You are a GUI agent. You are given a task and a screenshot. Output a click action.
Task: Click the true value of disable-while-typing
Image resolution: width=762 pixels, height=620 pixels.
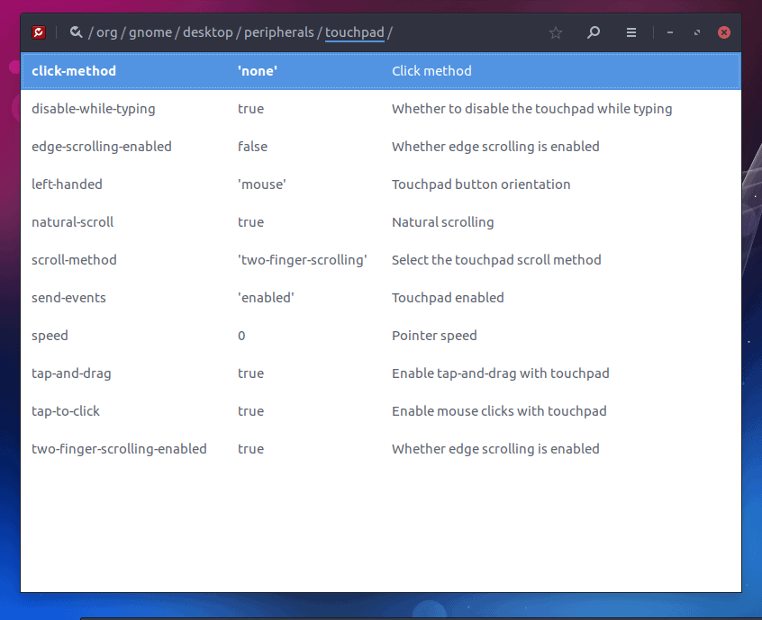pyautogui.click(x=250, y=109)
